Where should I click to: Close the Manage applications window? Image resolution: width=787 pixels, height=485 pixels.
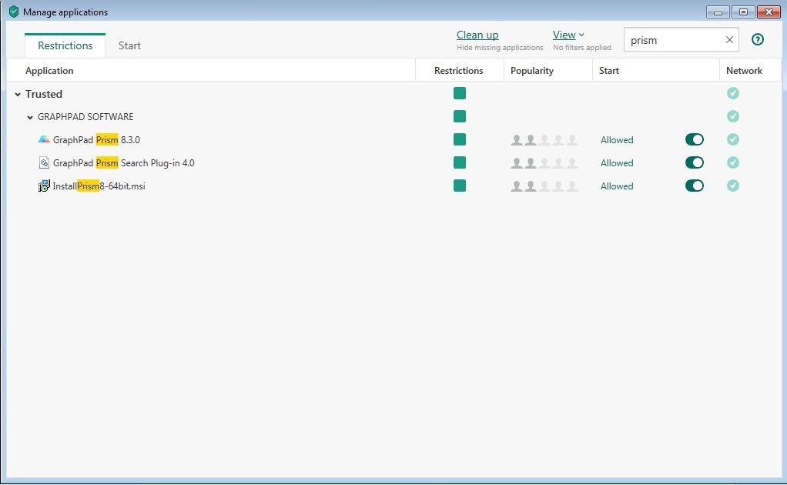pos(769,12)
